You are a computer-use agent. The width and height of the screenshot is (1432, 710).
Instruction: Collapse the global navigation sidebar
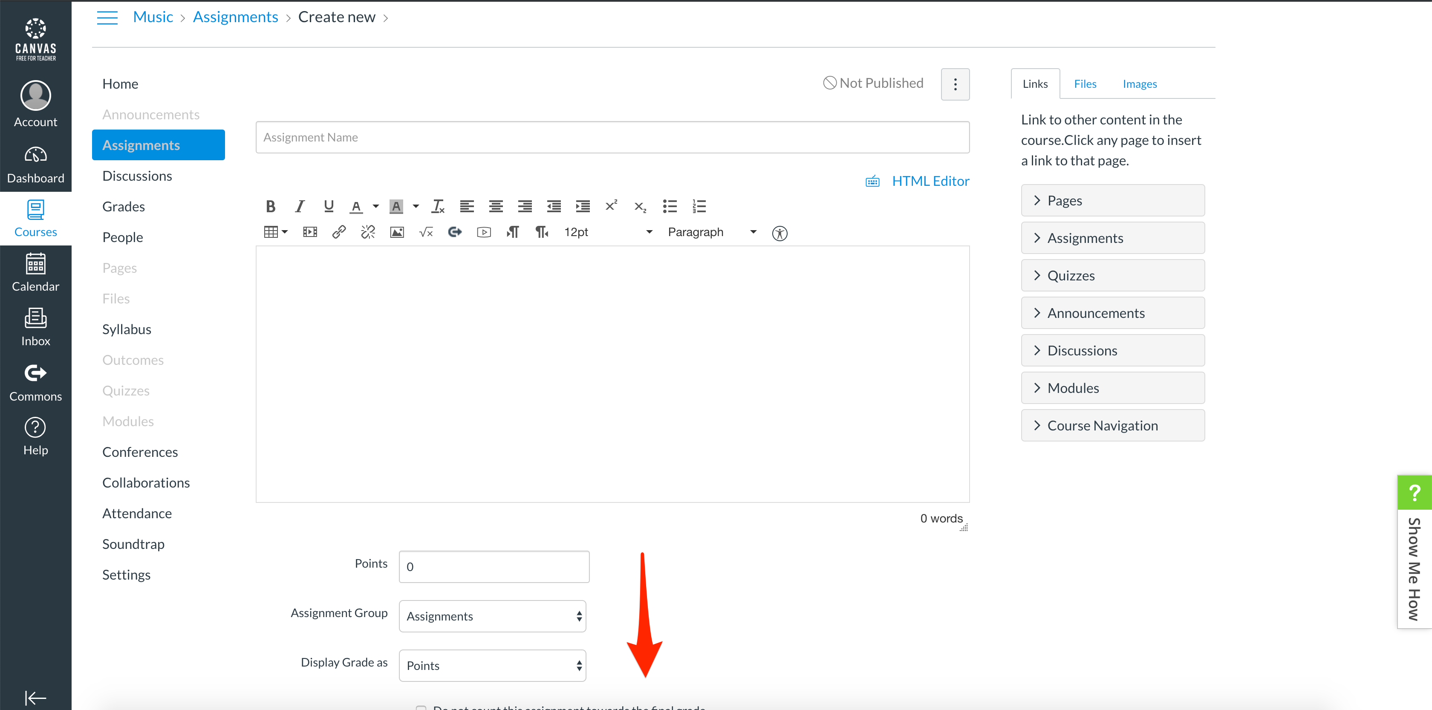(x=35, y=698)
